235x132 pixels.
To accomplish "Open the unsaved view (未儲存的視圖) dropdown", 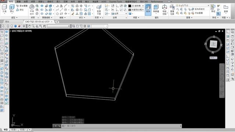I will click(136, 10).
